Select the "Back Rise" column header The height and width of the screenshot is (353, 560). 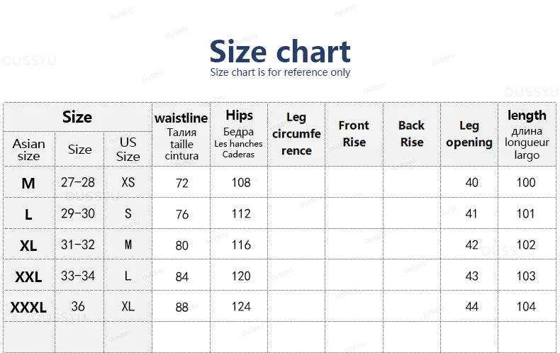coord(411,134)
